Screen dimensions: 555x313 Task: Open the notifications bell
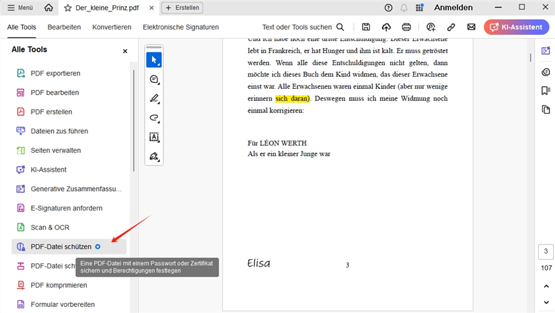coord(404,8)
